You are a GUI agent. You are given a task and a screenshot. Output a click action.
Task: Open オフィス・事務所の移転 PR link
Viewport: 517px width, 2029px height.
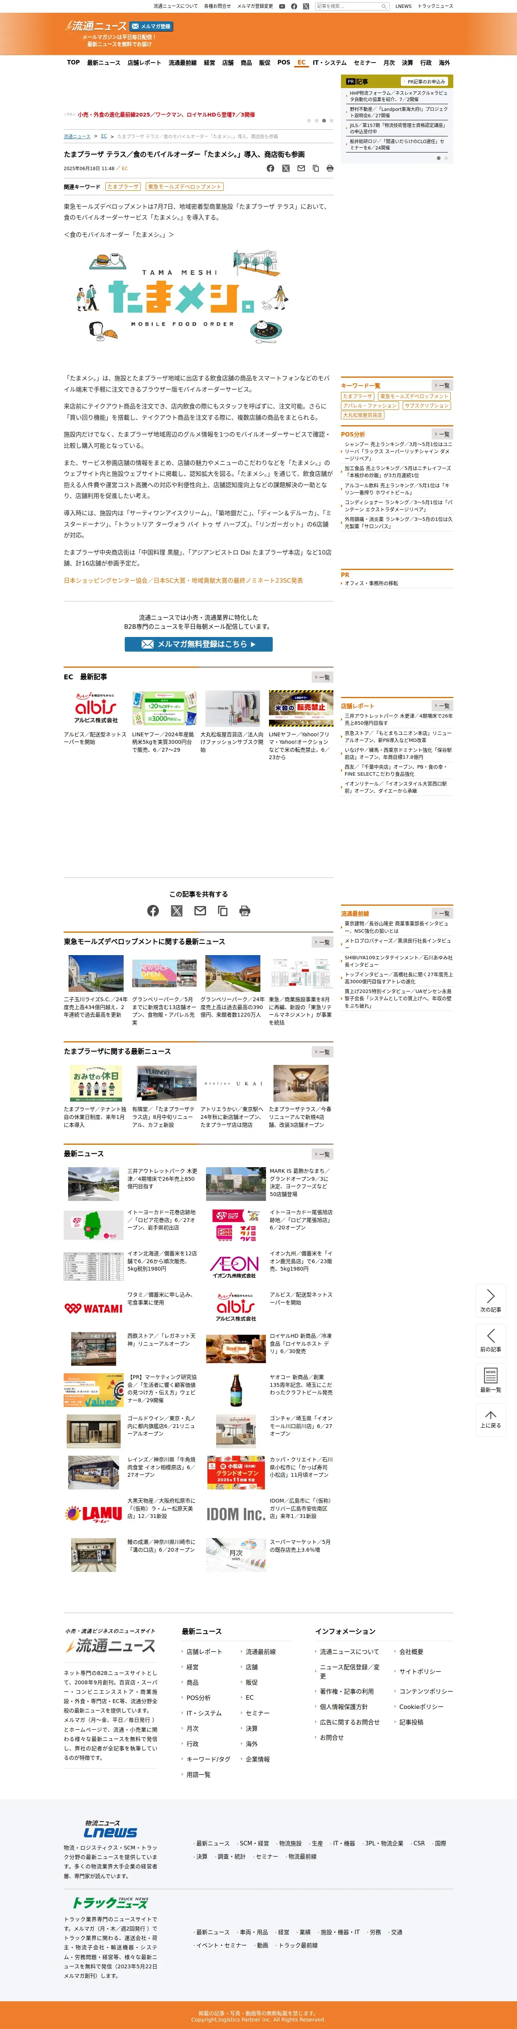371,584
